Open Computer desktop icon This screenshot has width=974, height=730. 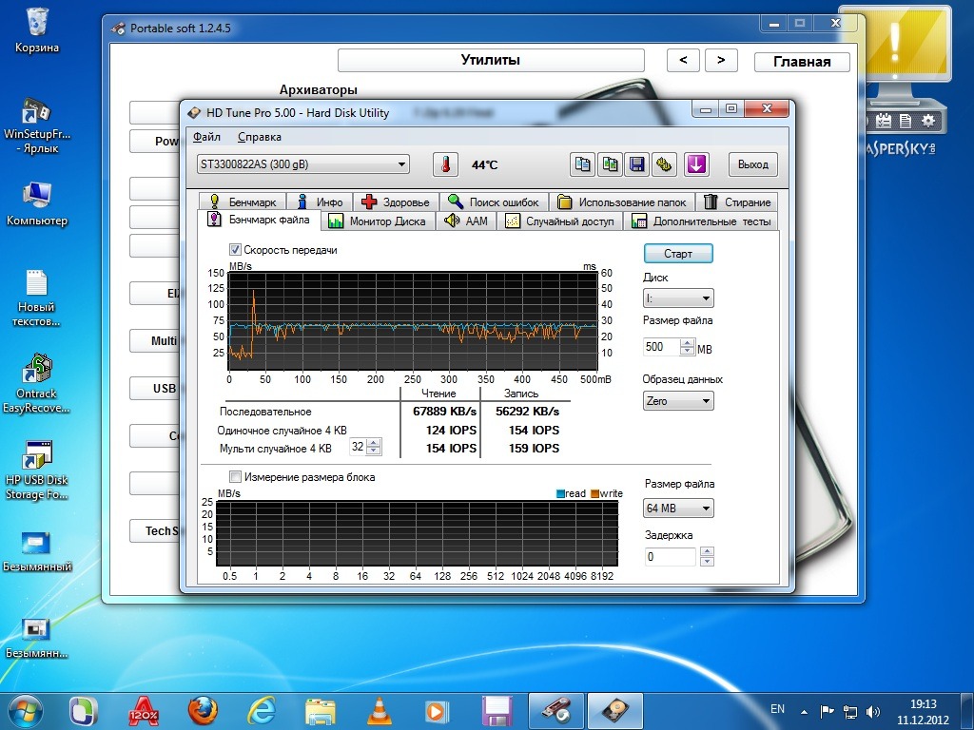(37, 203)
